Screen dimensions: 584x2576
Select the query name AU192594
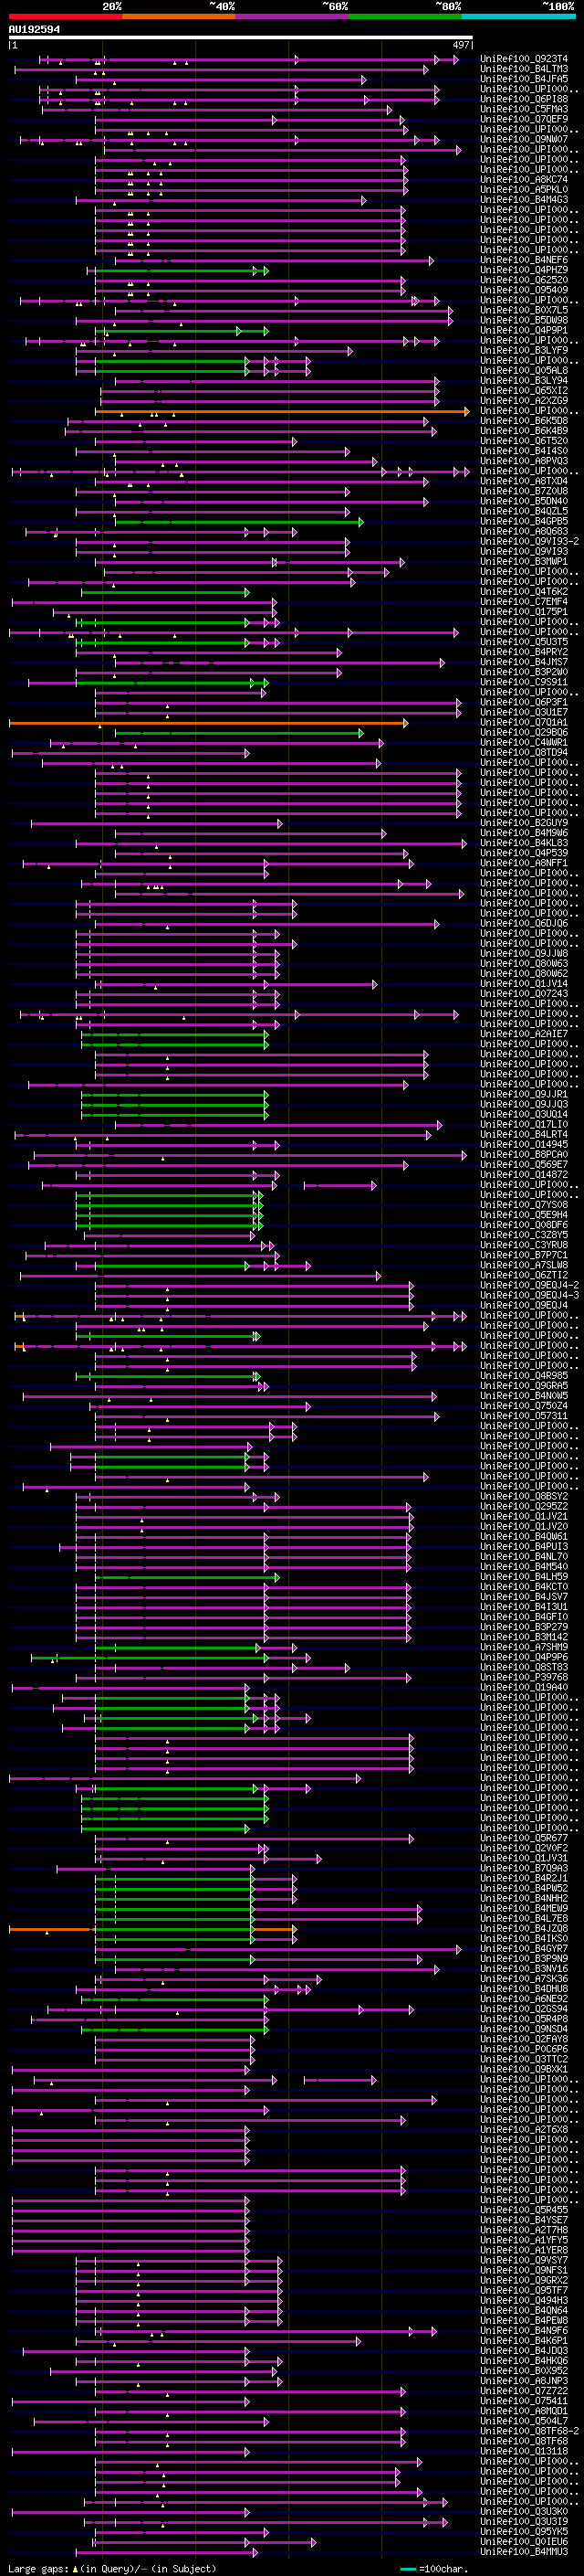[34, 29]
